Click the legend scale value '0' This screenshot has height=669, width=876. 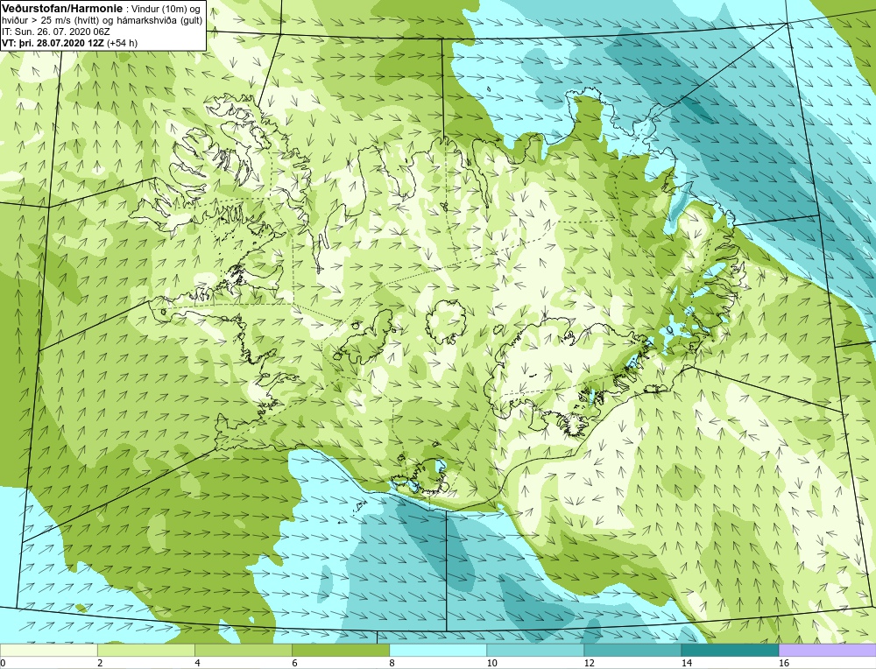coord(3,663)
